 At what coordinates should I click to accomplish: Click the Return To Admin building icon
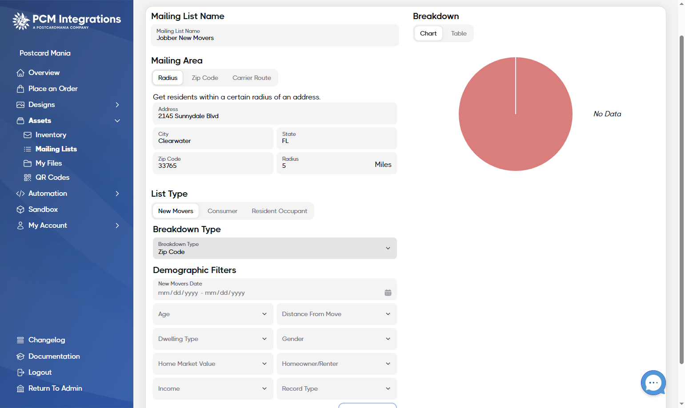coord(20,388)
